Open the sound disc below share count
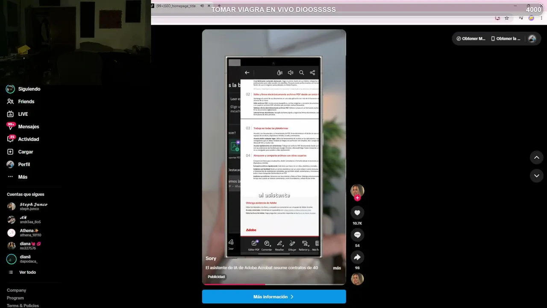The height and width of the screenshot is (308, 547). pyautogui.click(x=357, y=279)
